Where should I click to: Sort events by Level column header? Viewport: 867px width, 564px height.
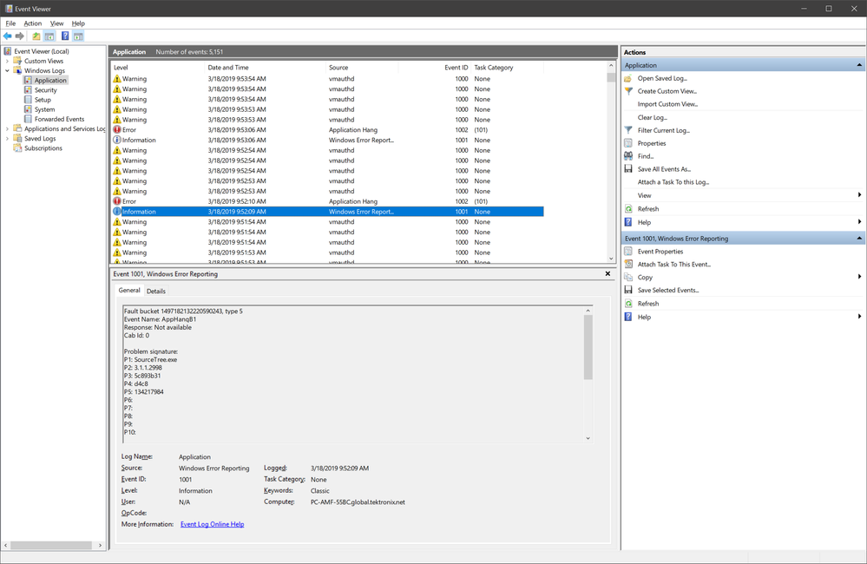tap(157, 68)
